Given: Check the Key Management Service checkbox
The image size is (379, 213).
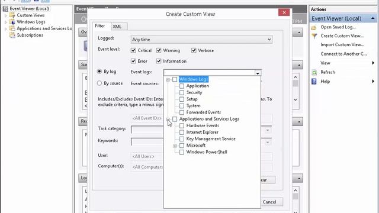Looking at the screenshot, I should pyautogui.click(x=182, y=139).
